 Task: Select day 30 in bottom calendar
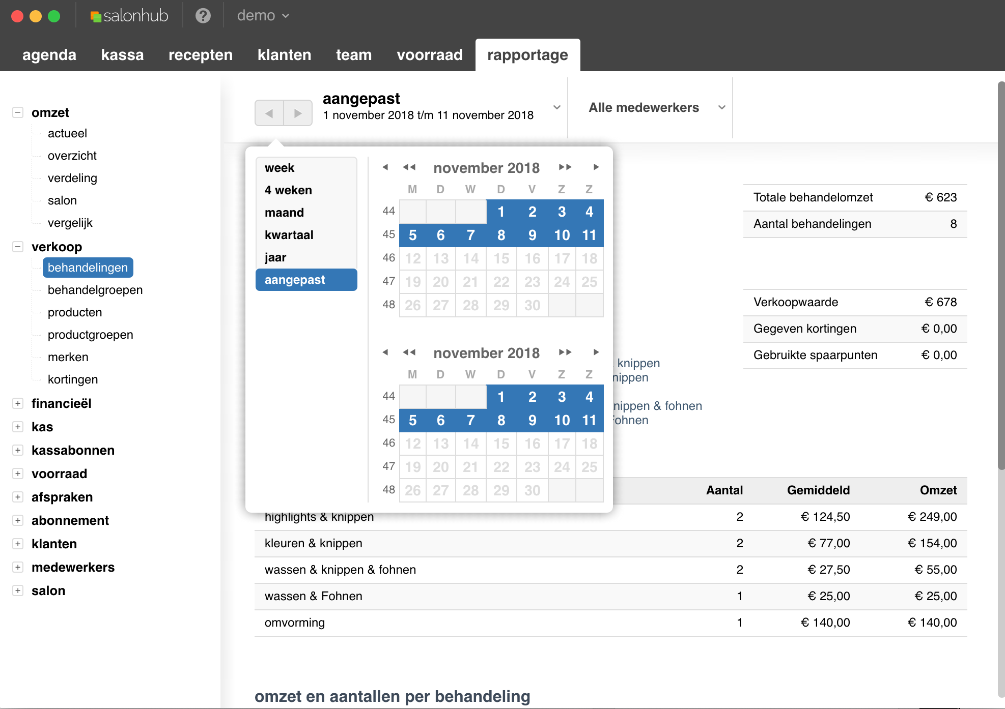point(533,490)
